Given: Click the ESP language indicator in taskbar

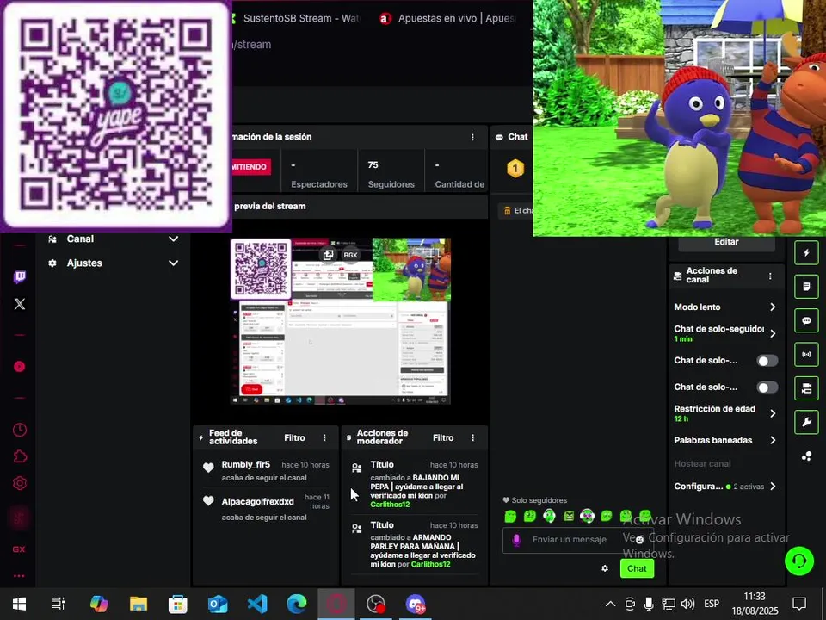Looking at the screenshot, I should tap(712, 604).
